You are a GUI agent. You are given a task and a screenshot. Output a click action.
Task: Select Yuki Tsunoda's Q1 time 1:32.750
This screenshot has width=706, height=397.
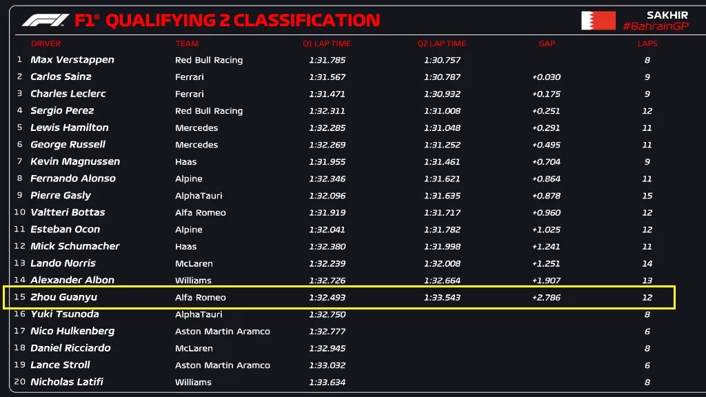point(327,314)
